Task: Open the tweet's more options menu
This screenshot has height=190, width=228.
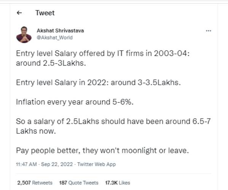Action: tap(208, 31)
